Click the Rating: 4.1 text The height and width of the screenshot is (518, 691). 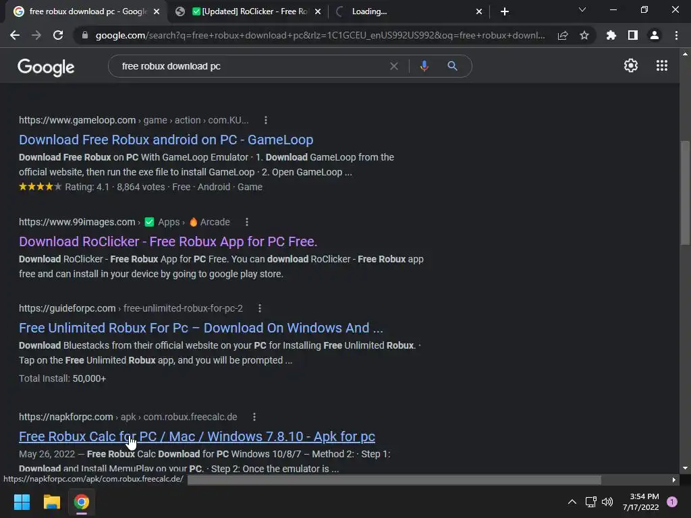(87, 188)
